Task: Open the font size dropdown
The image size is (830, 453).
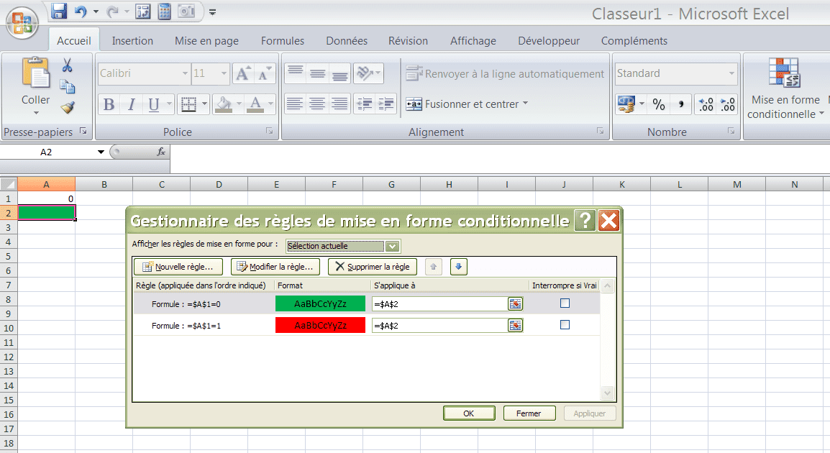Action: click(224, 73)
